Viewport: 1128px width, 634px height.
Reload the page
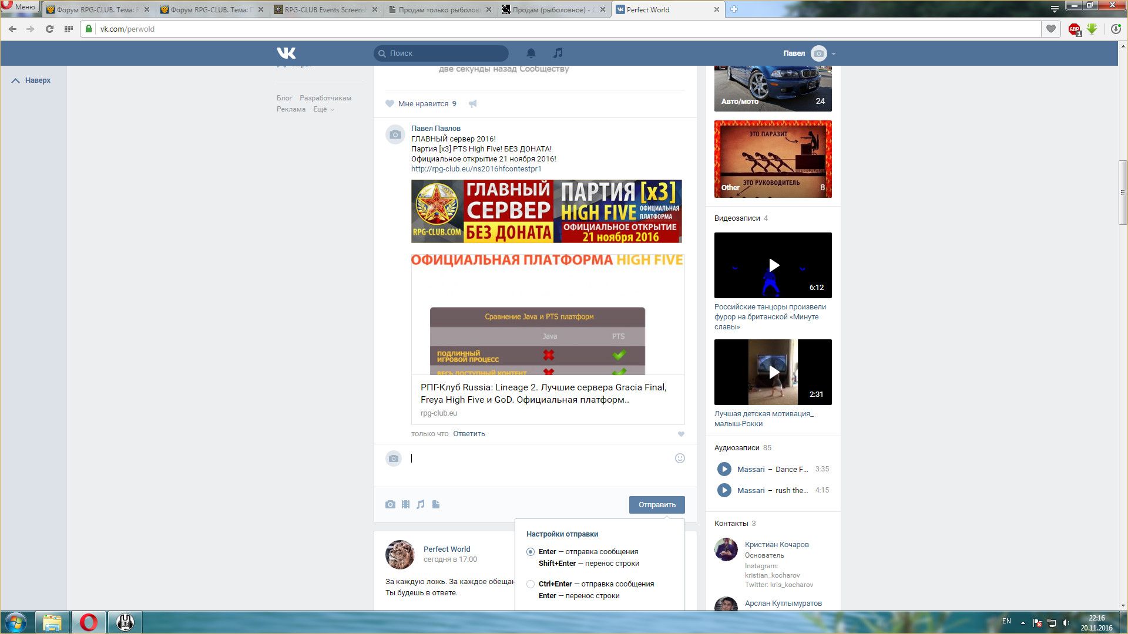tap(49, 29)
